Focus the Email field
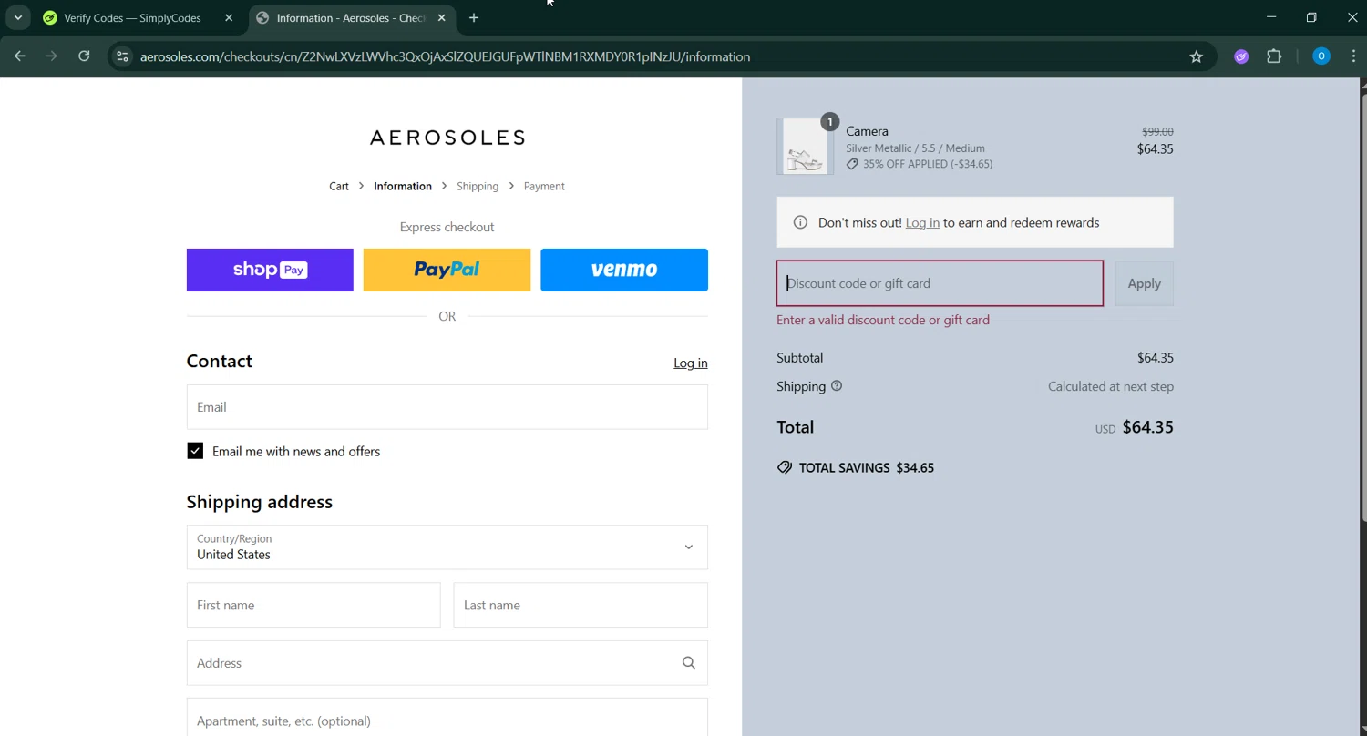 (x=447, y=407)
